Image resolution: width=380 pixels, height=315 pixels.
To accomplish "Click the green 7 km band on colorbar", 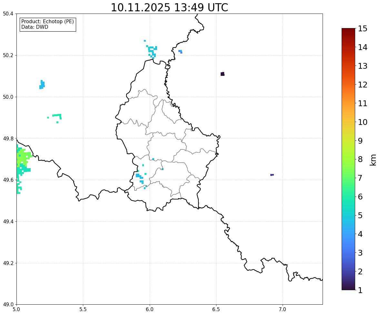I will click(x=348, y=178).
